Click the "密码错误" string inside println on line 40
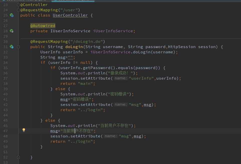The width and height of the screenshot is (241, 164). click(118, 94)
